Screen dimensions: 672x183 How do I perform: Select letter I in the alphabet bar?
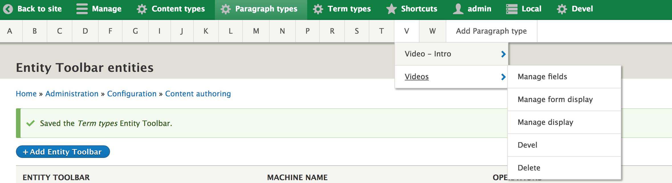160,31
